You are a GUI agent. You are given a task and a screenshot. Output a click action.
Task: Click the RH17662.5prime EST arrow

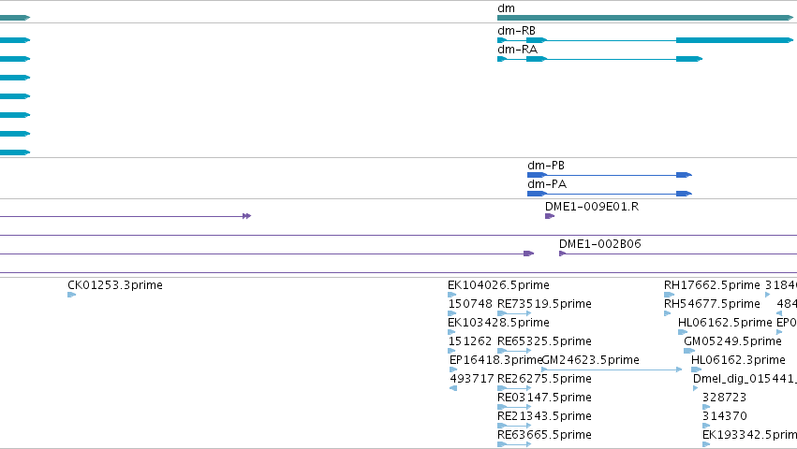point(669,295)
